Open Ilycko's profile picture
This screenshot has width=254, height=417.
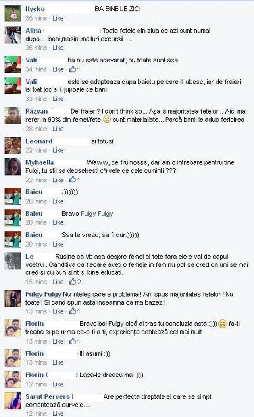(13, 13)
